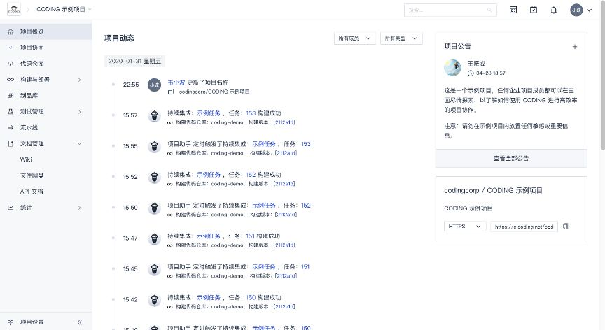Click the search input field
The image size is (605, 330).
pos(450,10)
